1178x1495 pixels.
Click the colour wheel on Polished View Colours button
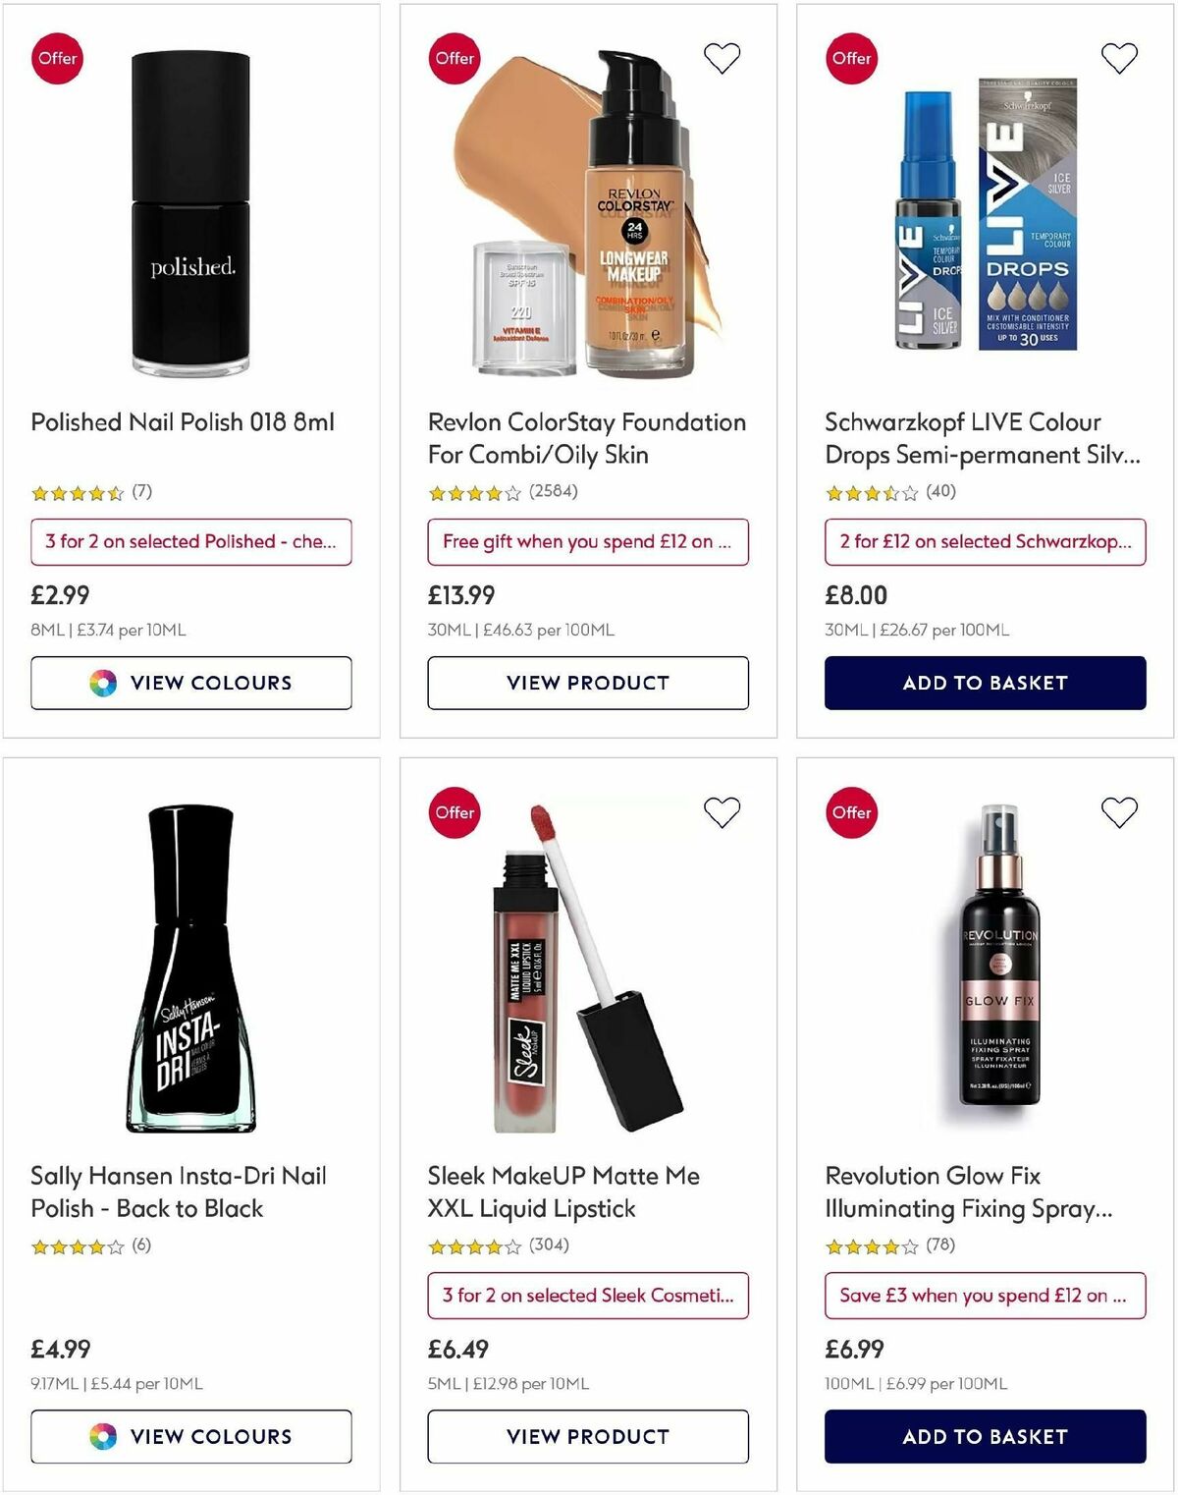click(x=101, y=683)
